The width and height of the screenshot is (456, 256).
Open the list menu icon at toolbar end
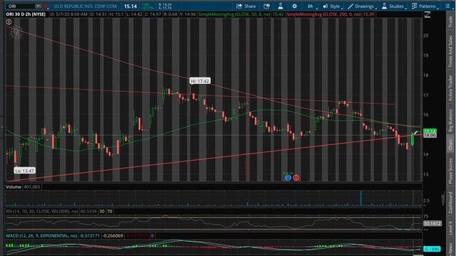(447, 6)
